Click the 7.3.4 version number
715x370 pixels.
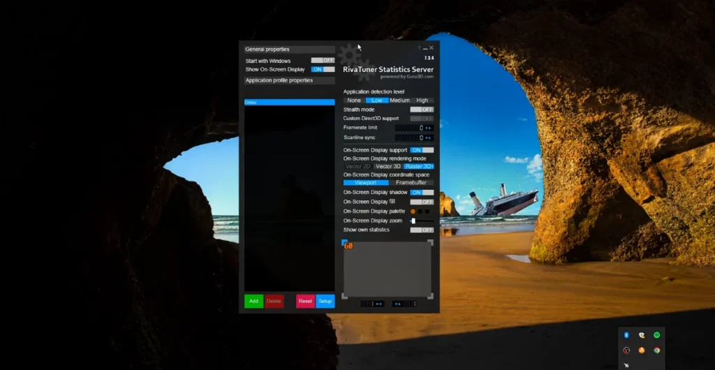click(x=429, y=58)
